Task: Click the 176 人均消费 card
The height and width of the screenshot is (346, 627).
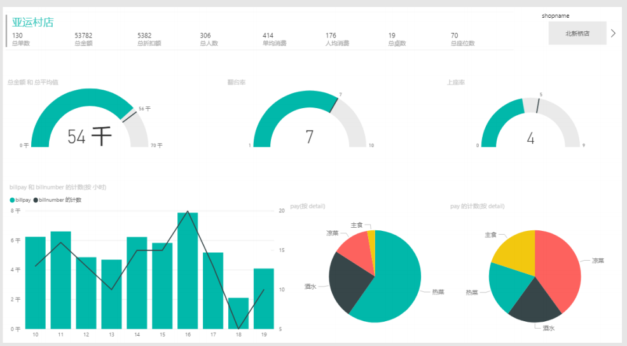Action: tap(337, 39)
